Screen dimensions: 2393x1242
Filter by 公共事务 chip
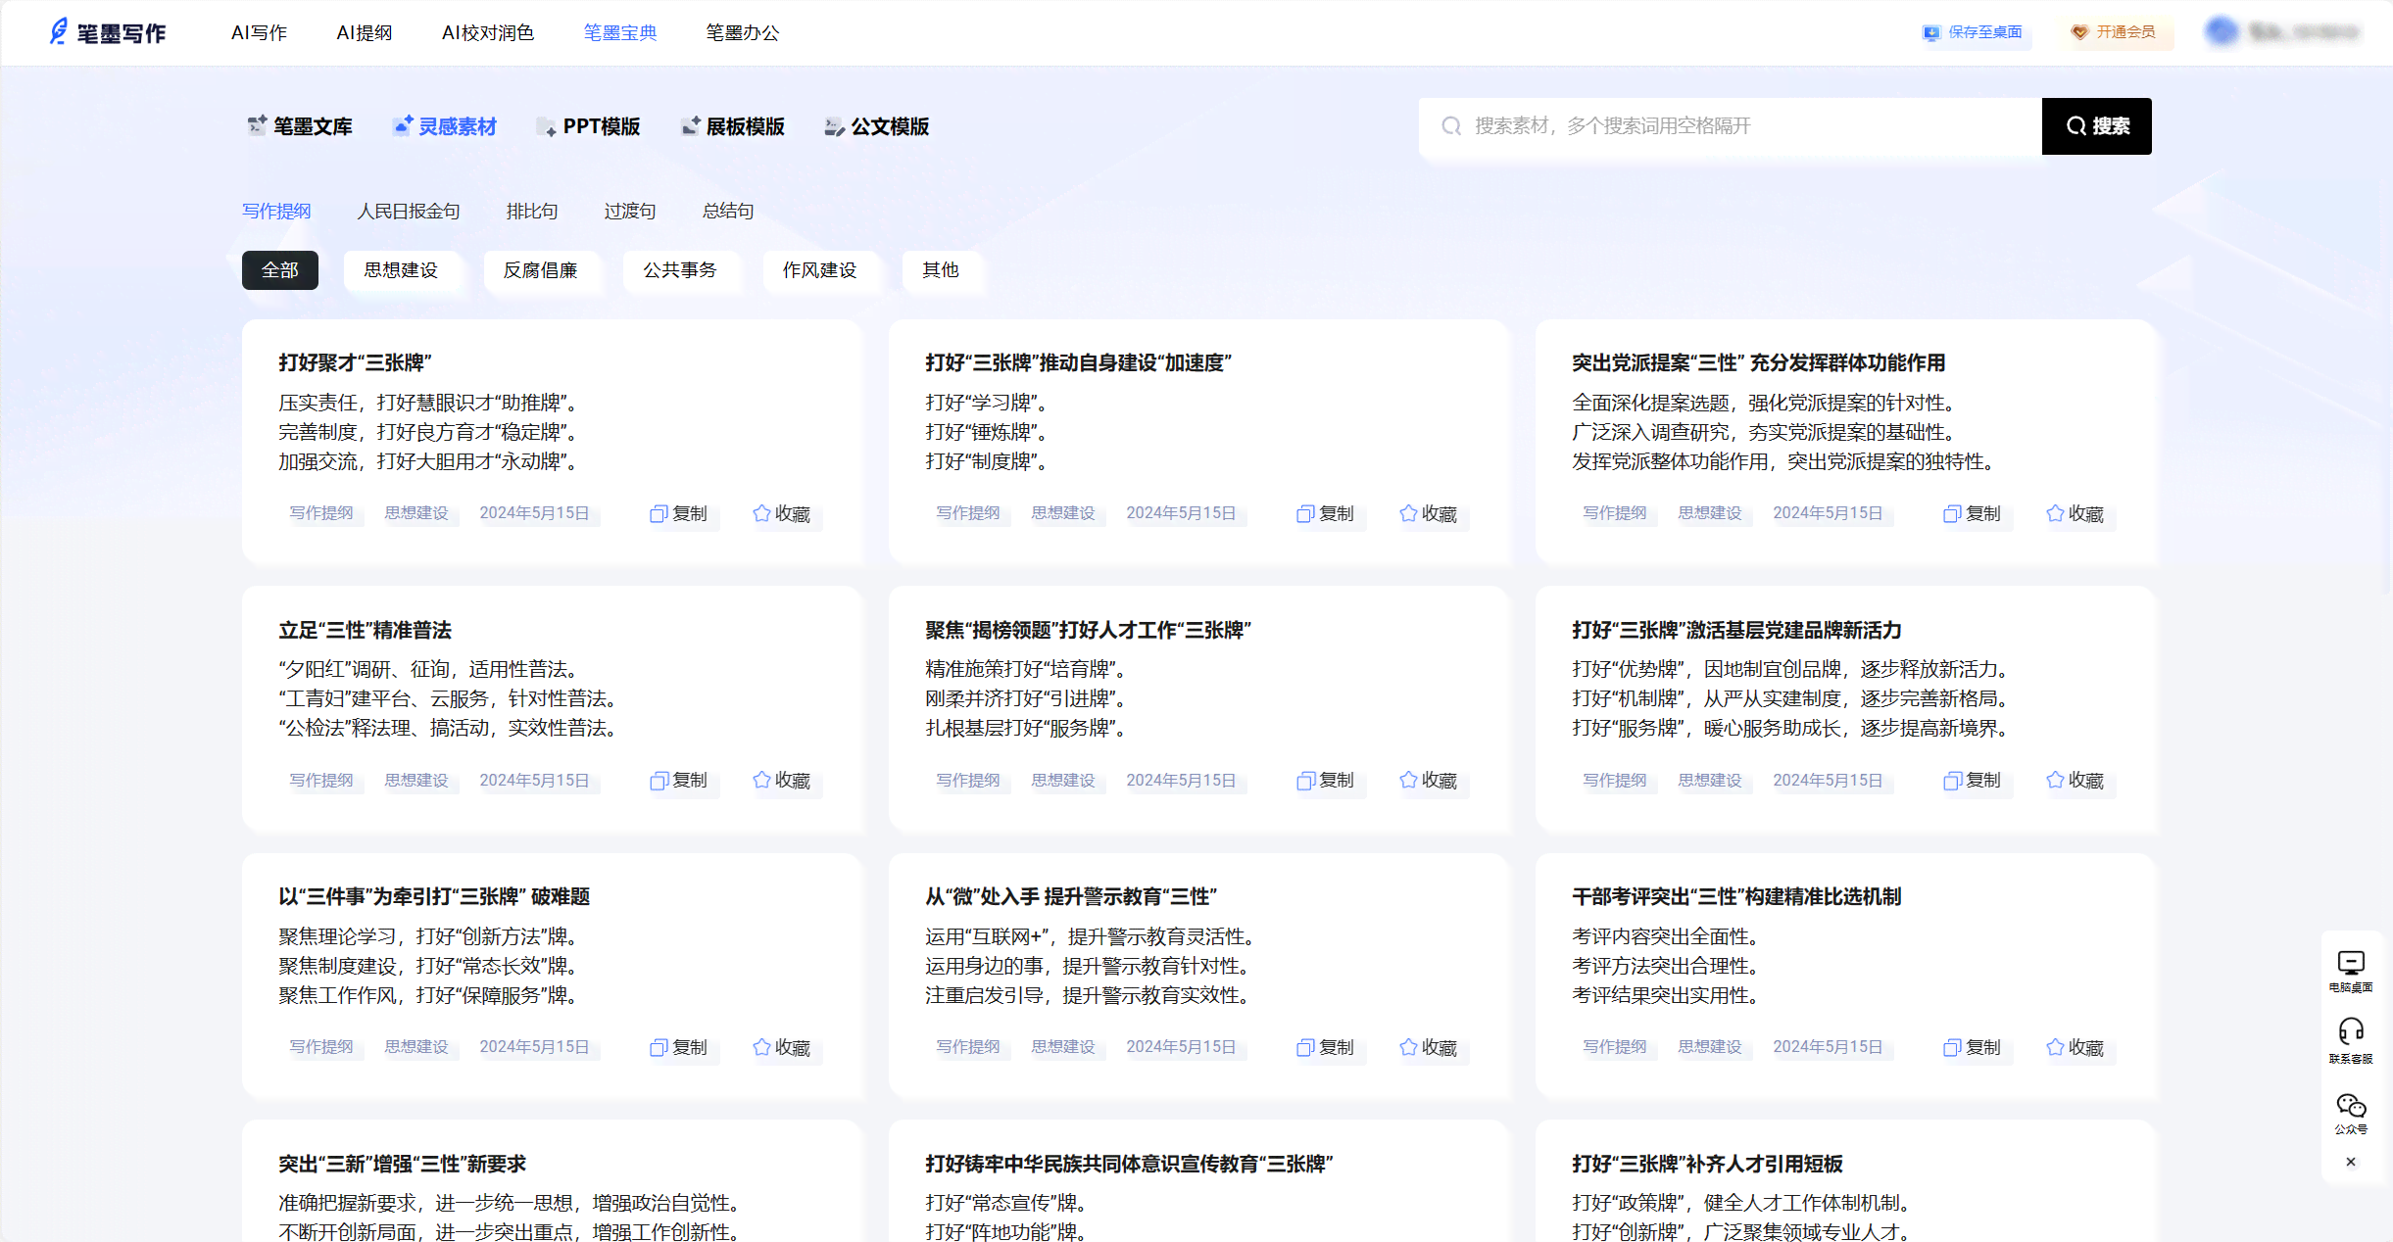[x=680, y=269]
